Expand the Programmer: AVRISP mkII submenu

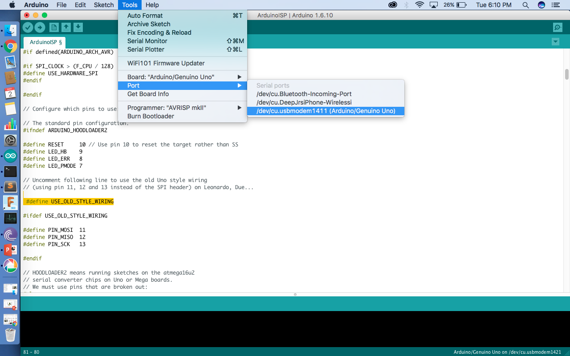point(183,108)
